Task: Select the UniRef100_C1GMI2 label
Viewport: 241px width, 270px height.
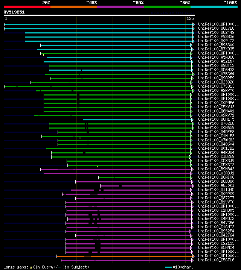Action: point(216,227)
